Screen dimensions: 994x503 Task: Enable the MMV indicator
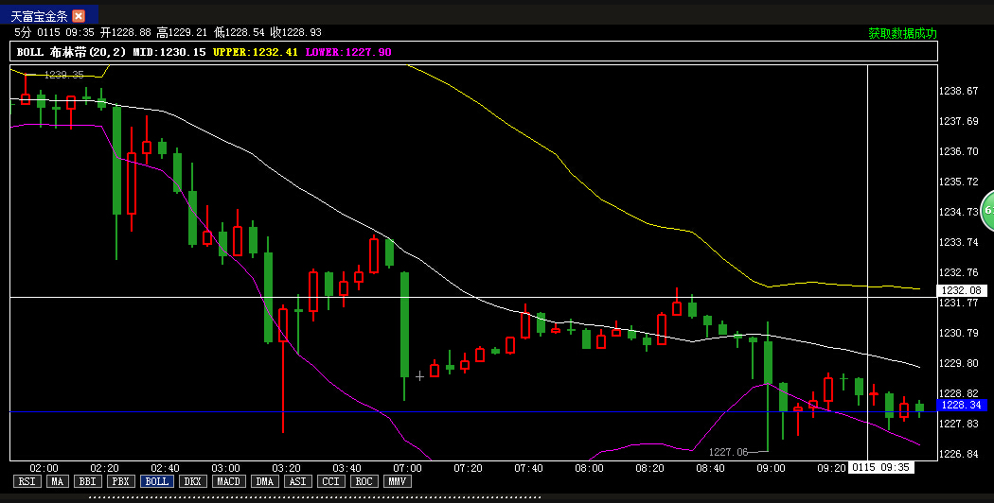397,481
